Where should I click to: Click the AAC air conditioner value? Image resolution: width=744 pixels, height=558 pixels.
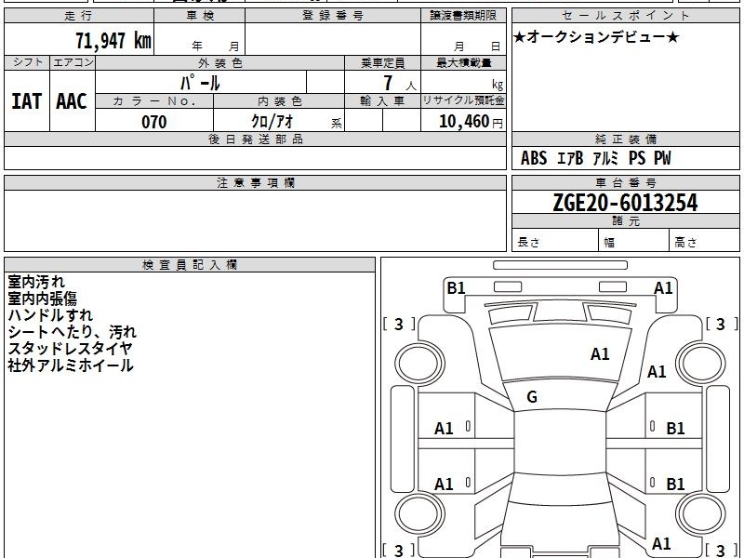[72, 101]
